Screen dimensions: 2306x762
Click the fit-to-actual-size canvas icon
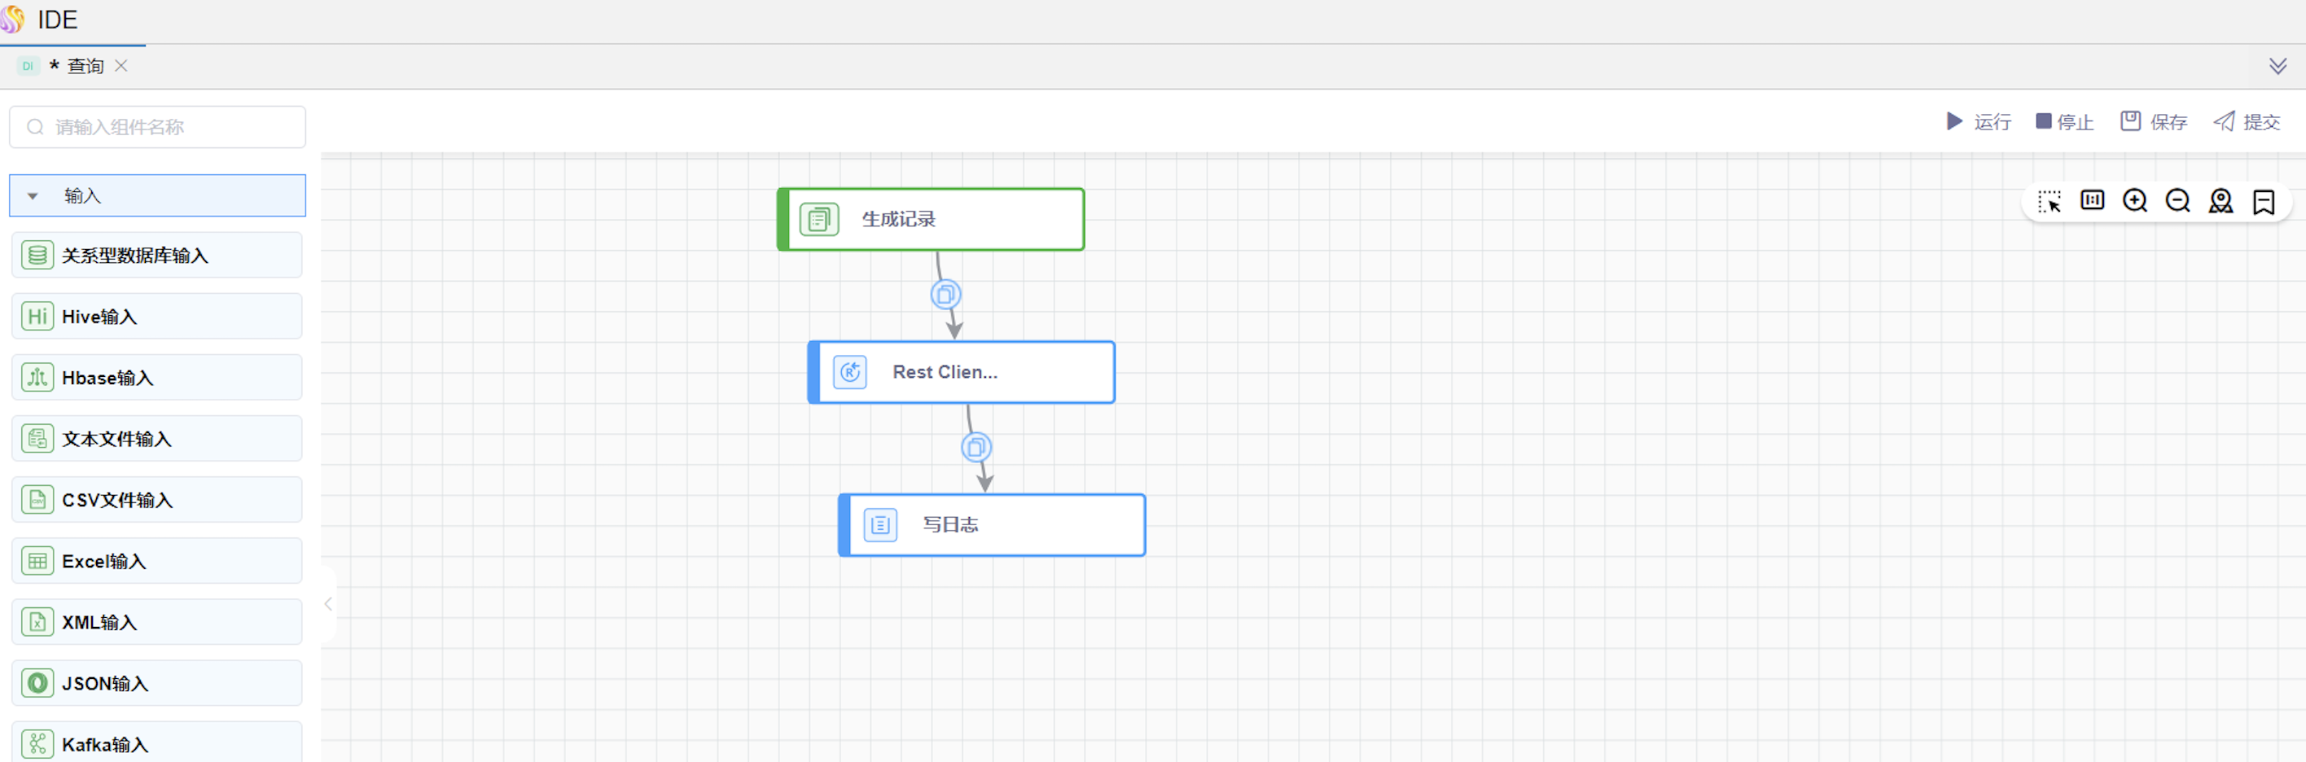click(2091, 200)
